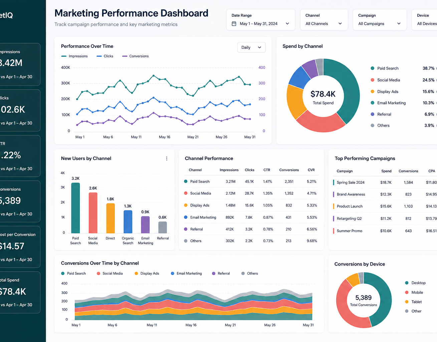The image size is (437, 342).
Task: Sort the table by the CTR column header
Action: click(267, 170)
